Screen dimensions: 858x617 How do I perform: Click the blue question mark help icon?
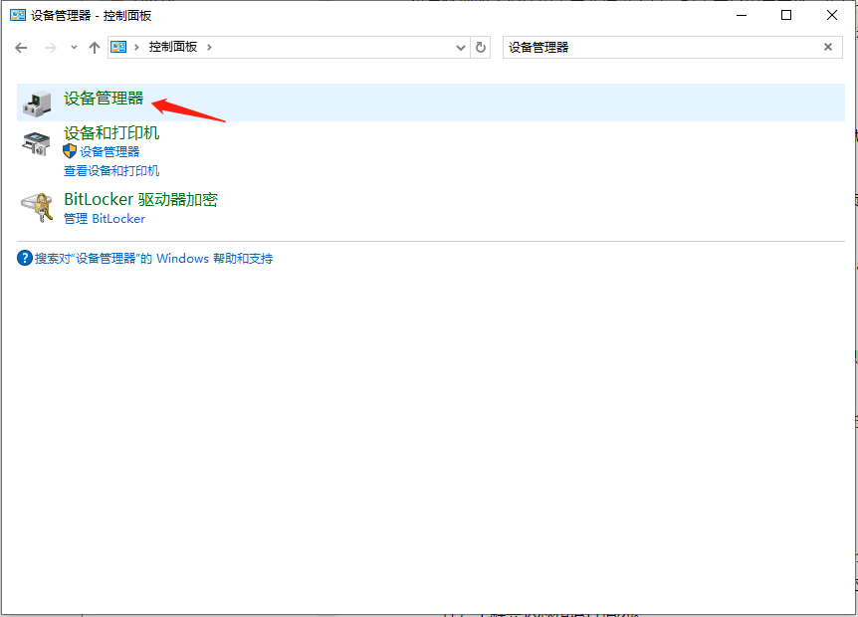pos(23,258)
